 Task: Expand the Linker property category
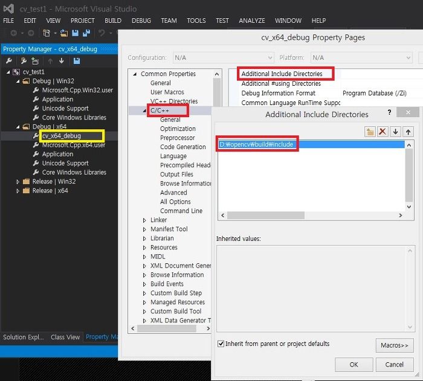click(x=144, y=220)
